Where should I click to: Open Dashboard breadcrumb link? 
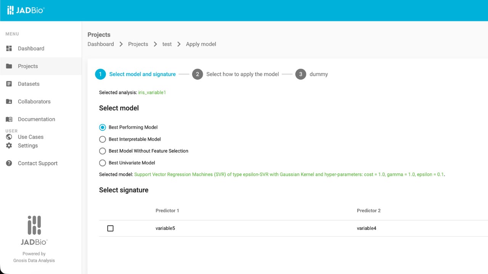(x=101, y=44)
